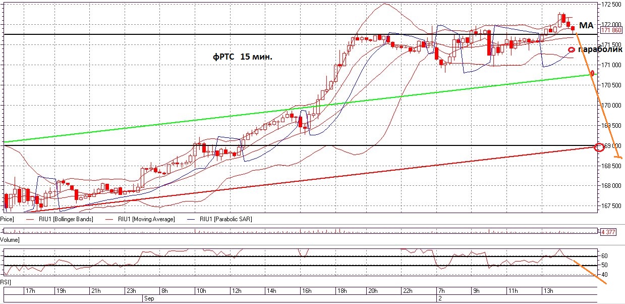The width and height of the screenshot is (625, 304).
Task: Click the 168 000 price axis label
Action: (610, 185)
